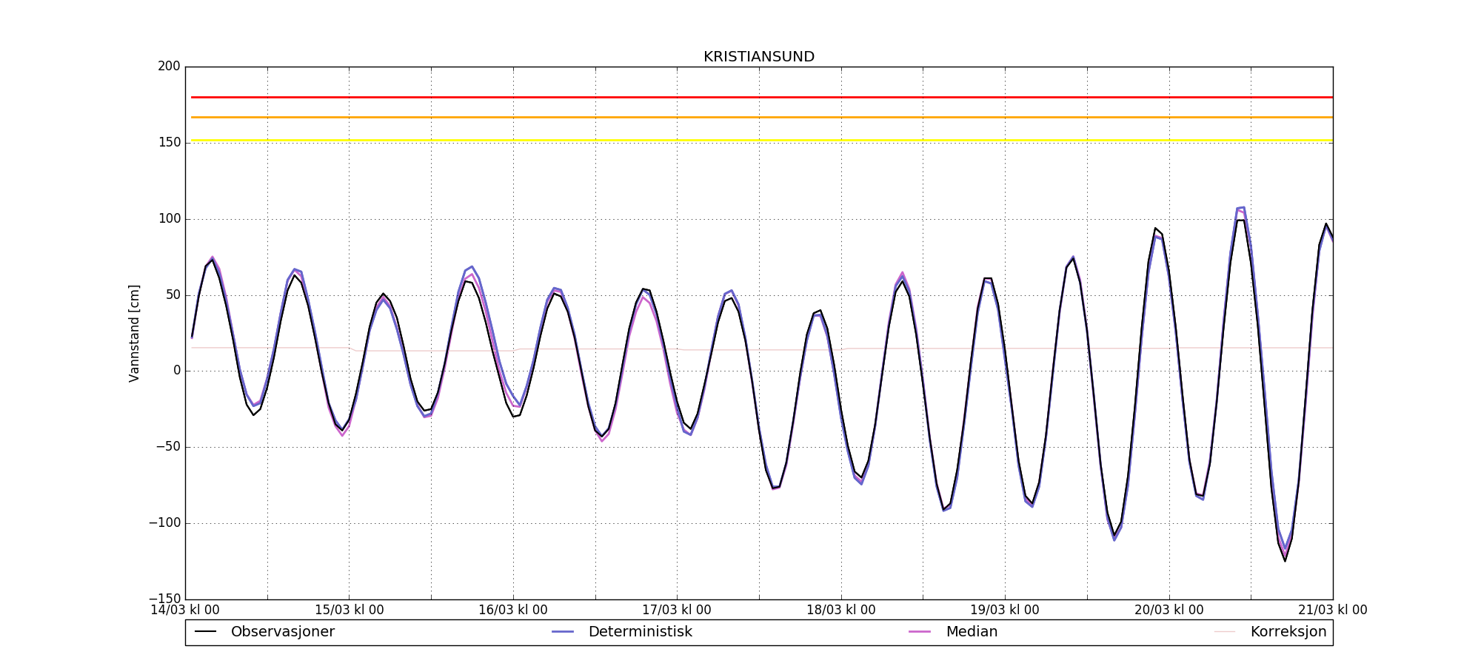Click the pale Korreksjon legend line sample
The width and height of the screenshot is (1481, 666).
coord(1225,632)
